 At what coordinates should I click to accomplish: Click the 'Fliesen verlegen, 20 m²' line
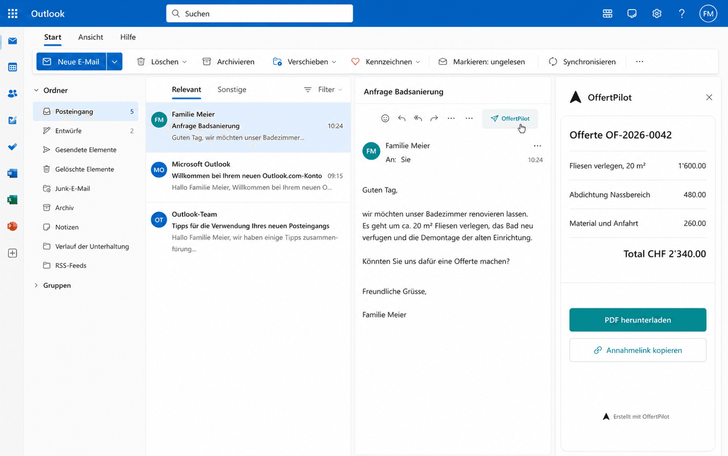point(638,166)
